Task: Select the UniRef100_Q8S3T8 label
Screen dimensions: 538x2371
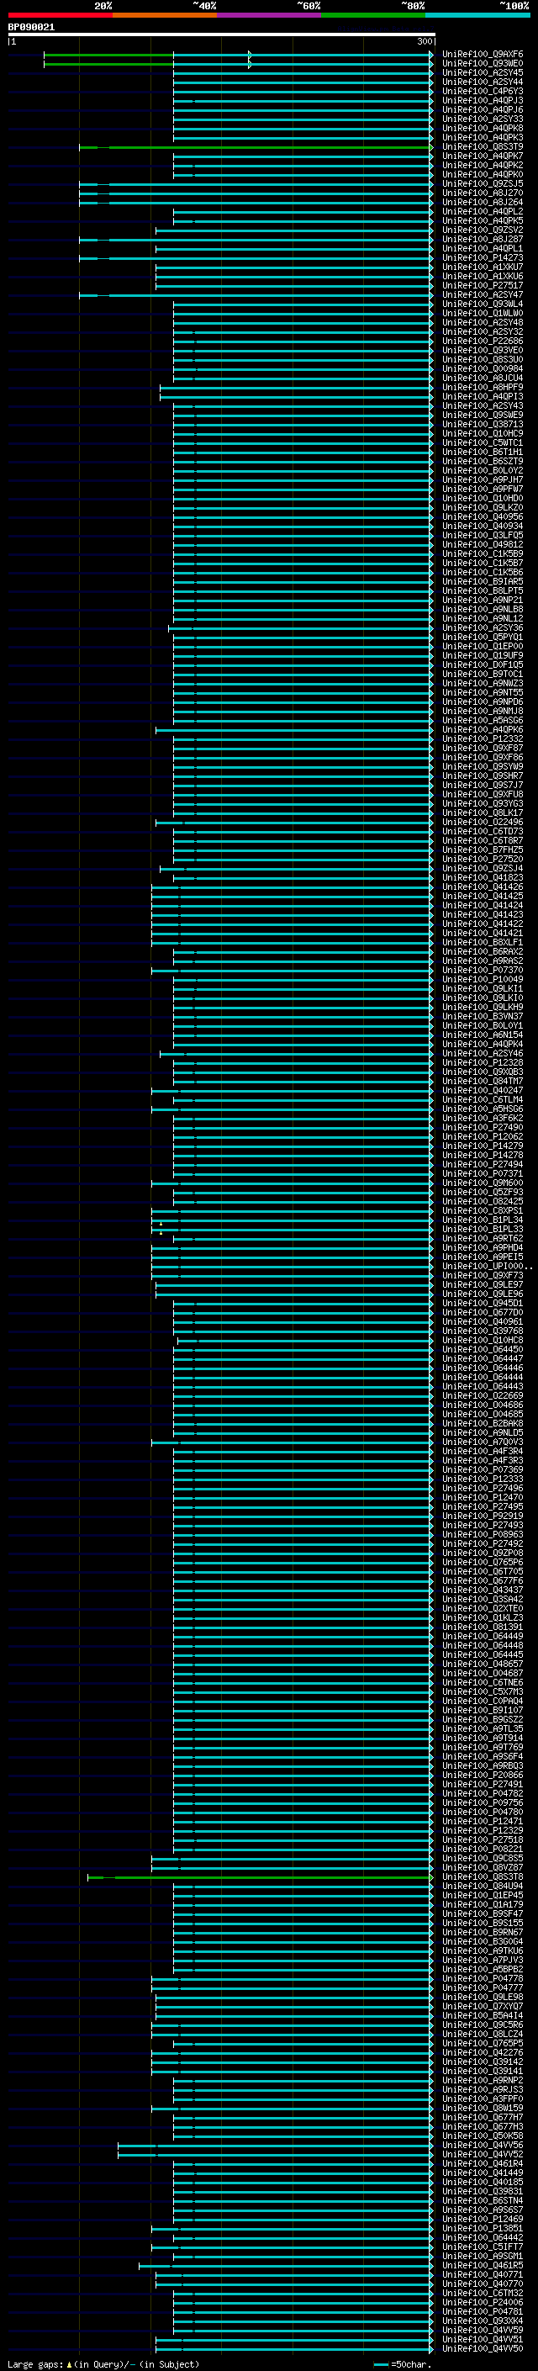Action: 482,1876
